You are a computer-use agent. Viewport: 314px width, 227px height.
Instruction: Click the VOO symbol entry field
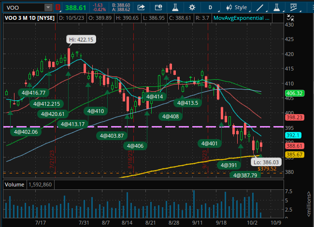point(24,8)
